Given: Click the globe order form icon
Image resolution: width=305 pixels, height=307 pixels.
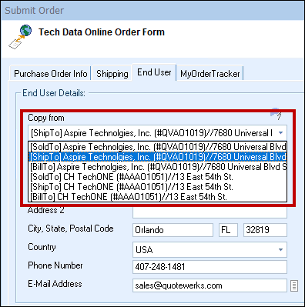Looking at the screenshot, I should click(x=20, y=37).
